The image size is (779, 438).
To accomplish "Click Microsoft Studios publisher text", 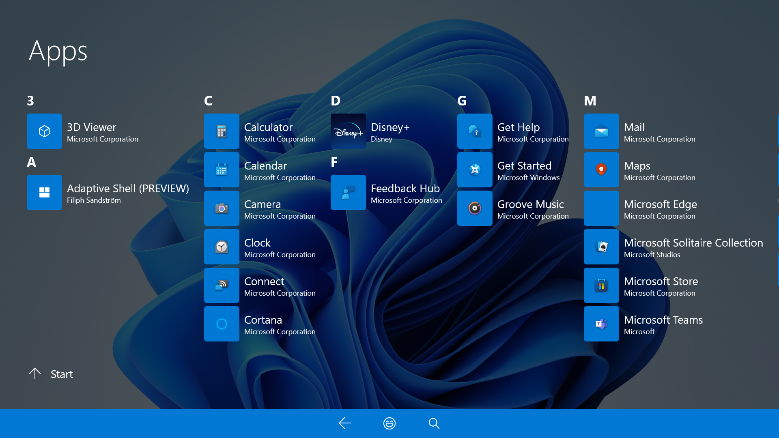I will [x=652, y=255].
